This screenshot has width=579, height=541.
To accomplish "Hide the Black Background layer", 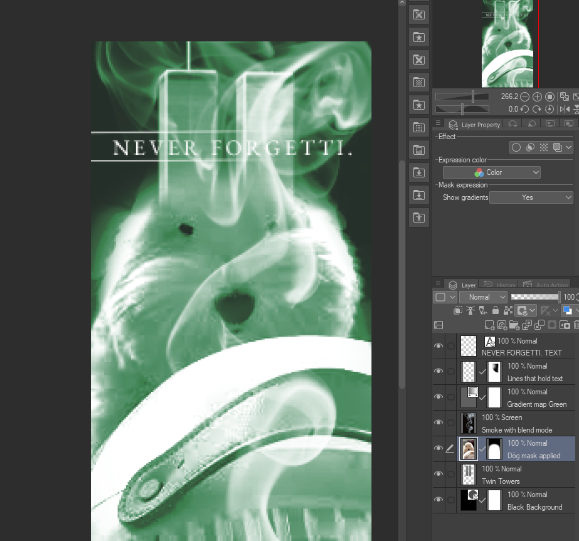I will coord(438,500).
